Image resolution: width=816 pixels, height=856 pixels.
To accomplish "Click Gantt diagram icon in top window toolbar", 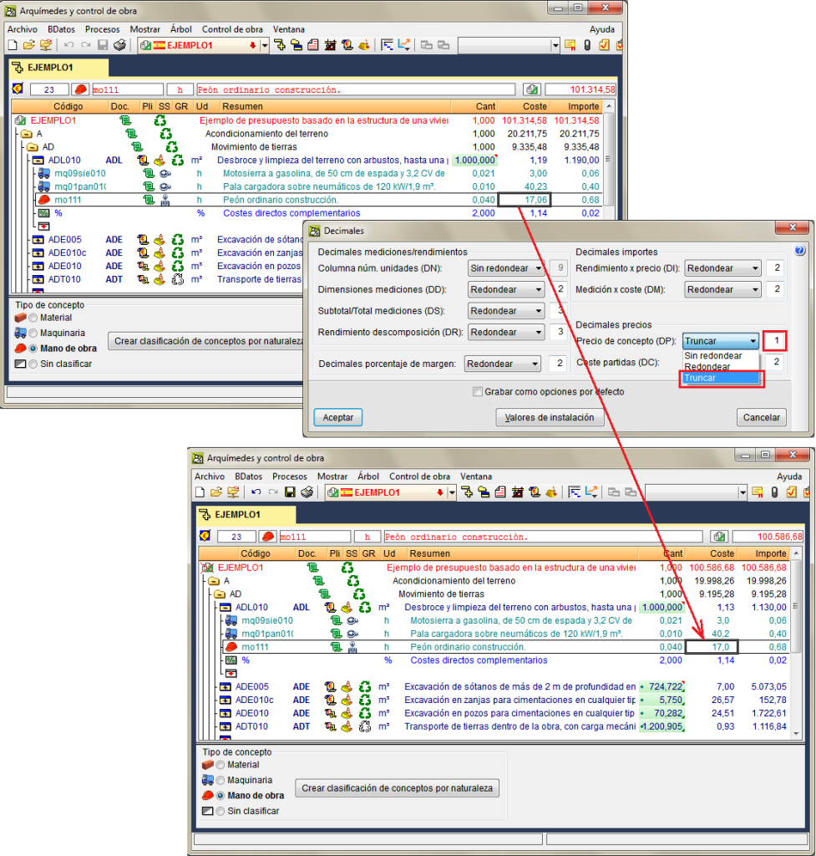I will pyautogui.click(x=387, y=45).
